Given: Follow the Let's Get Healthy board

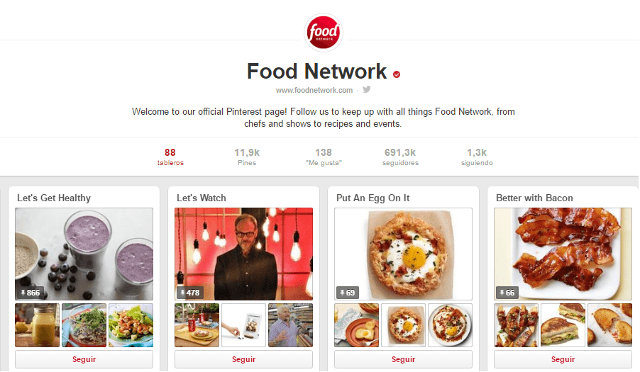Looking at the screenshot, I should click(x=84, y=359).
